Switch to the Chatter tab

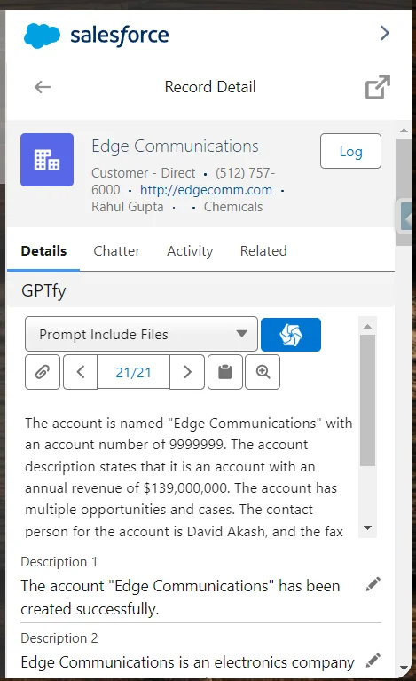(117, 251)
